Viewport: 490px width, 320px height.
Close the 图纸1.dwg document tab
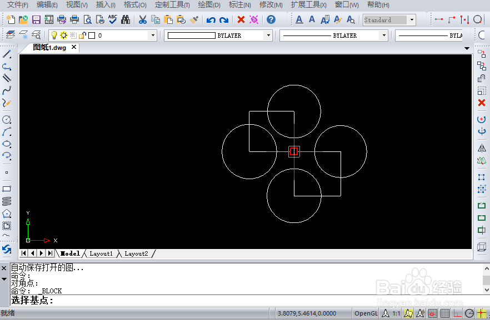pos(74,47)
